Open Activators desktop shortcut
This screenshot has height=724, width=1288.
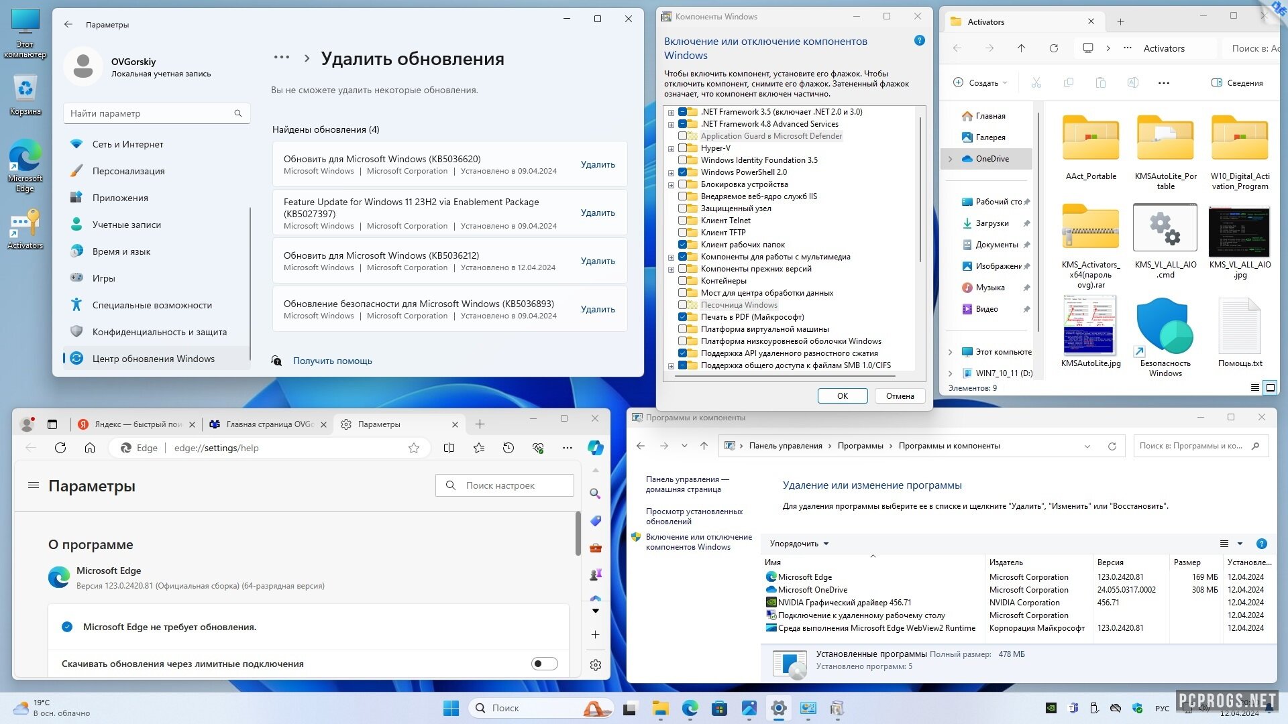coord(25,229)
